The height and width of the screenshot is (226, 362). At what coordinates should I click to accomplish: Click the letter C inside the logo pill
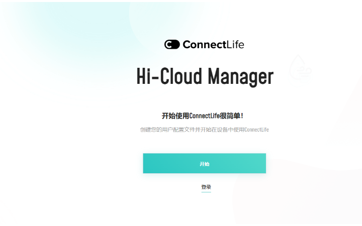(x=169, y=44)
